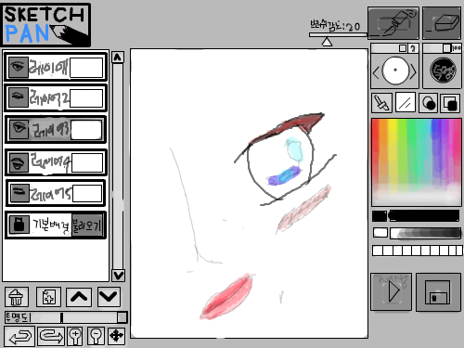Choose the overlapping circles shape tool
Viewport: 464px width, 348px height.
click(429, 103)
